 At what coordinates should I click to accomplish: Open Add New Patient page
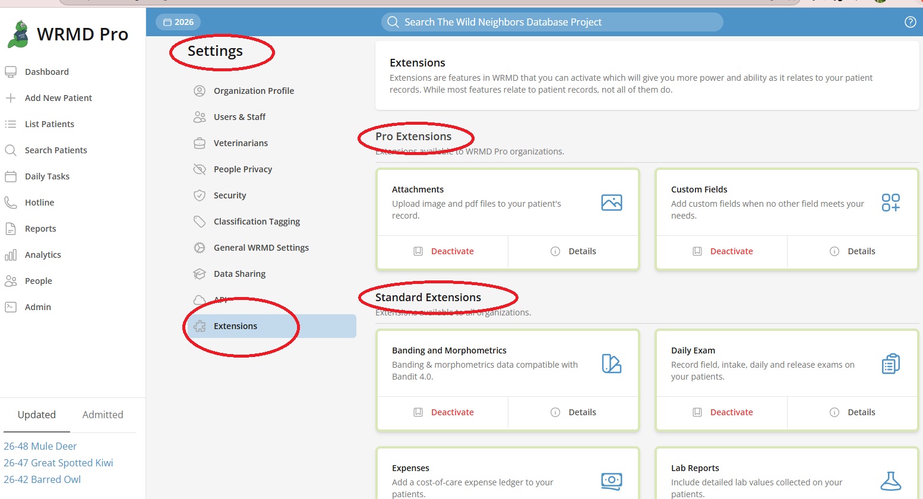(58, 98)
